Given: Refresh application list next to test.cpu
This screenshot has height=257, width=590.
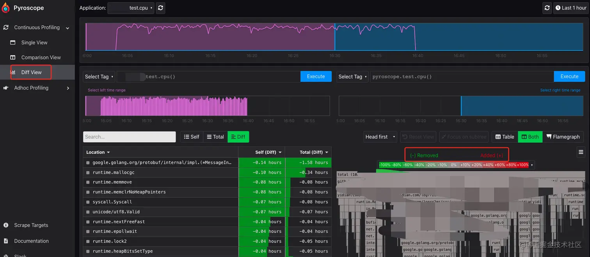Looking at the screenshot, I should (160, 8).
